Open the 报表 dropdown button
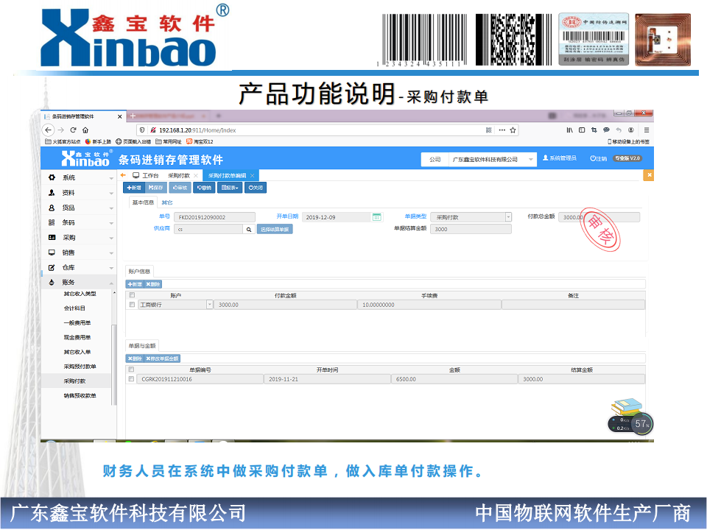 point(230,188)
